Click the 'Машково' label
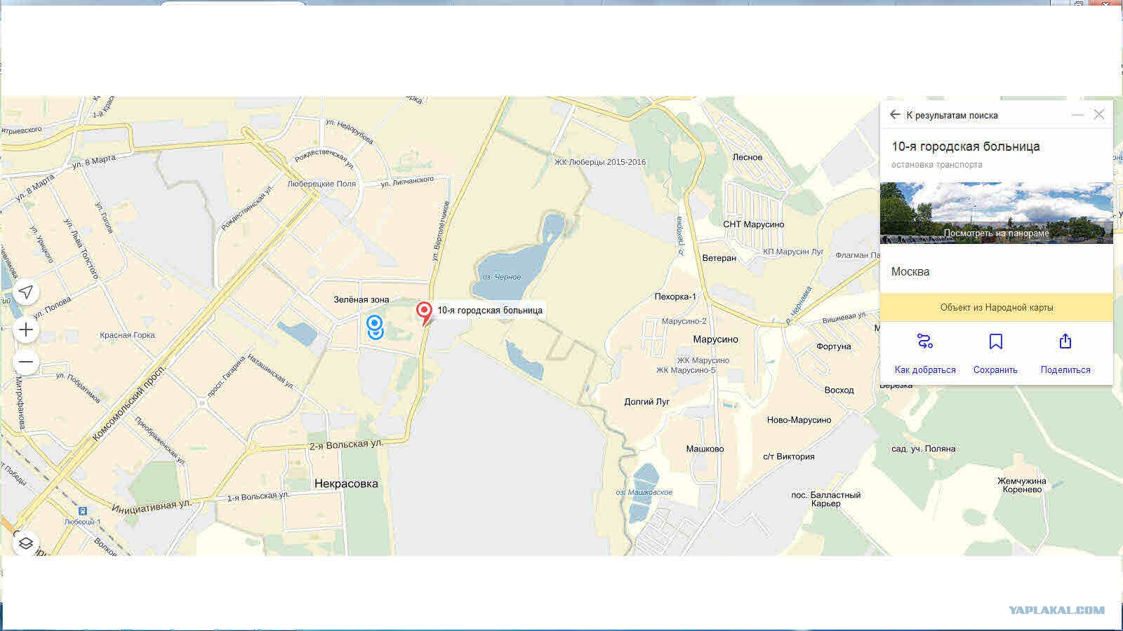The width and height of the screenshot is (1123, 631). coord(705,449)
